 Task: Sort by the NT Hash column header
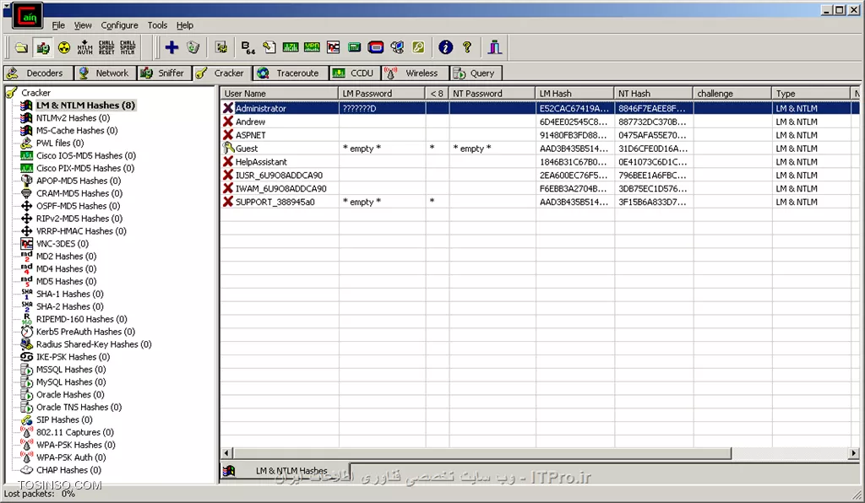click(x=653, y=94)
